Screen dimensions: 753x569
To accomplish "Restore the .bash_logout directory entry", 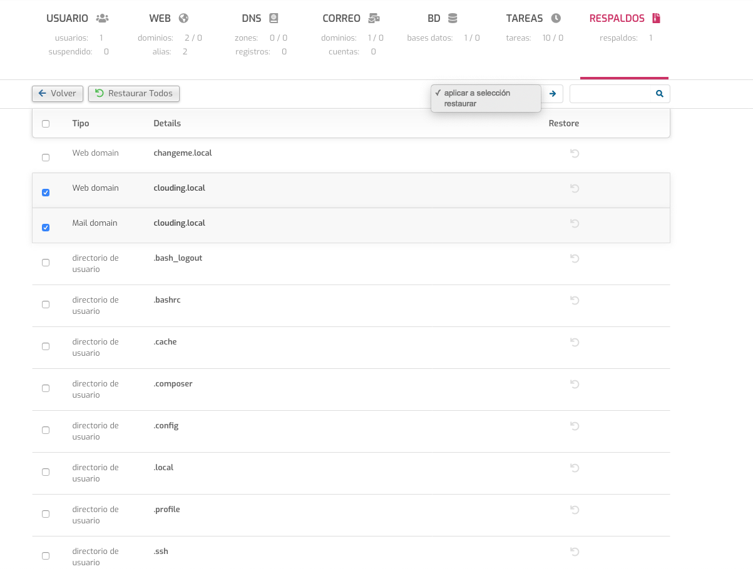I will click(x=575, y=258).
